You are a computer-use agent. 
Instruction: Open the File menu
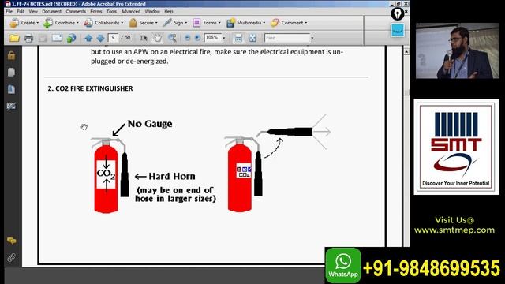pos(9,11)
